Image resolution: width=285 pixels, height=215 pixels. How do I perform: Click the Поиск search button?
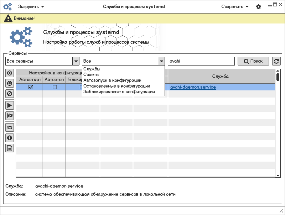(x=253, y=61)
